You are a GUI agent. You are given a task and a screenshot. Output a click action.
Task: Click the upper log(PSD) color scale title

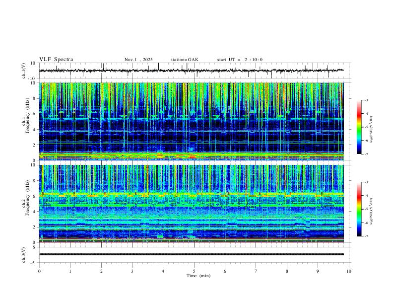pos(372,130)
